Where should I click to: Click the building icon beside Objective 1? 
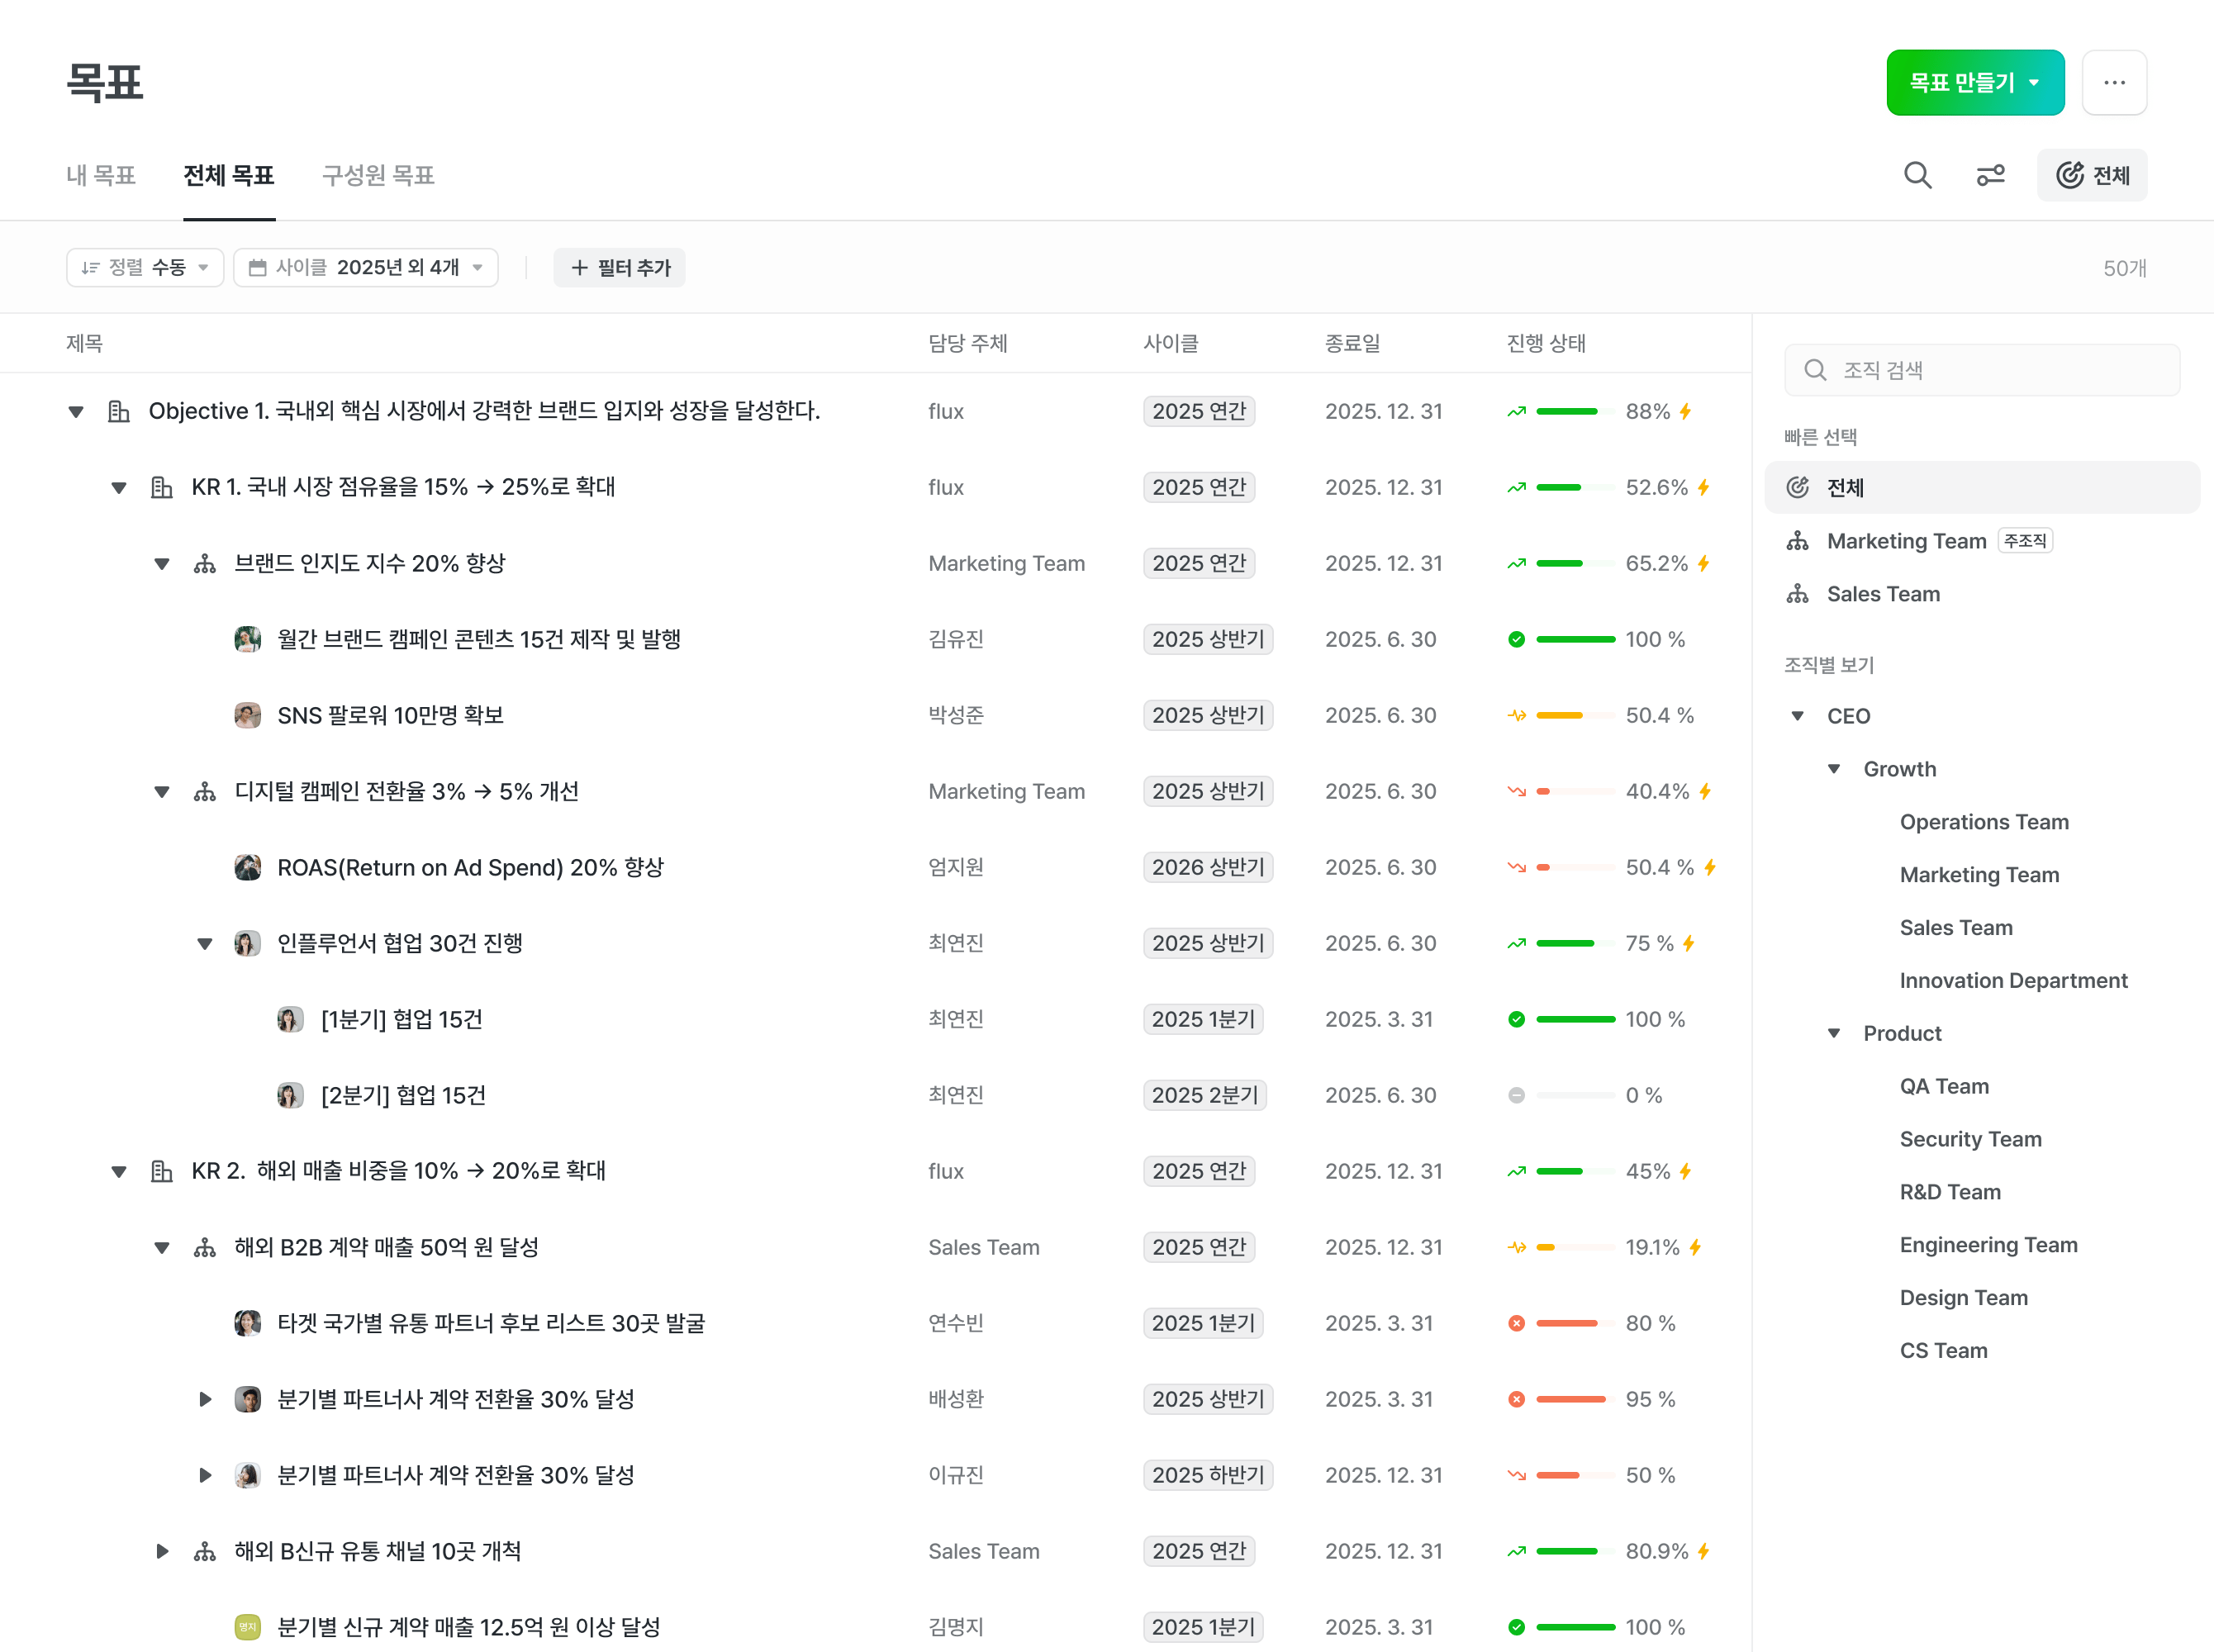coord(119,411)
